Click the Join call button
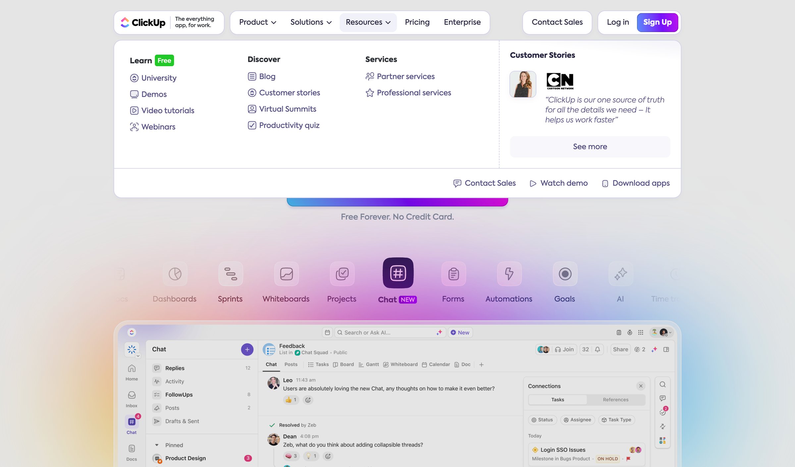 pos(564,349)
